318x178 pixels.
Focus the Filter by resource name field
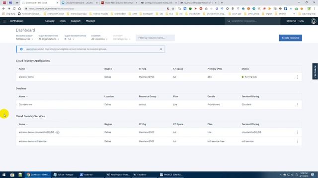point(155,38)
